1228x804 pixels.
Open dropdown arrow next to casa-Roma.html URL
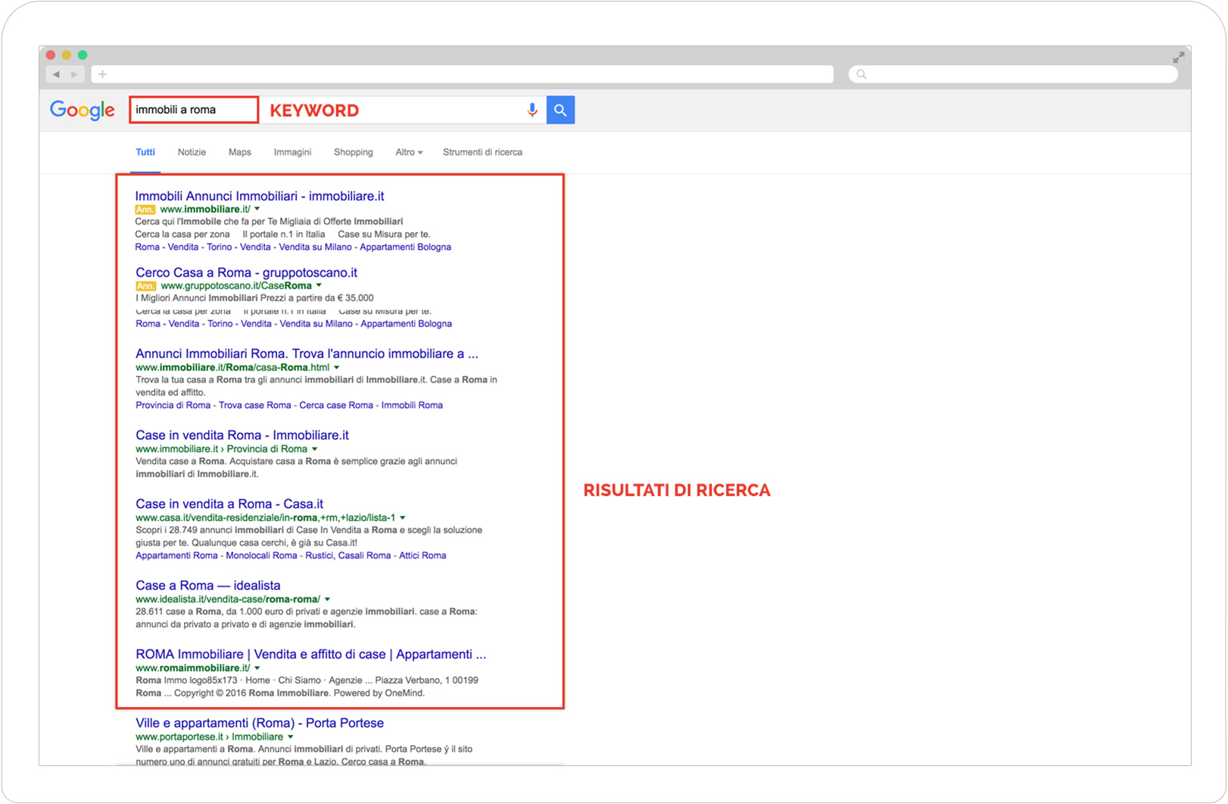[x=337, y=367]
